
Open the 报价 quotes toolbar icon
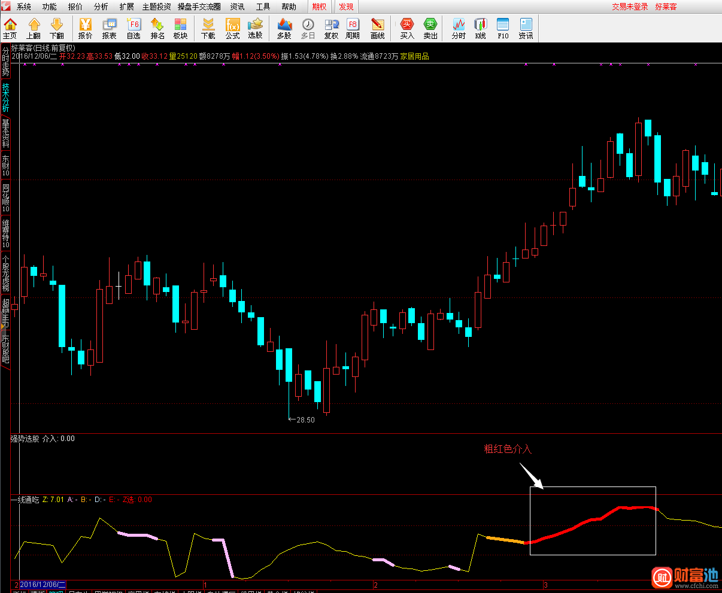[x=86, y=28]
